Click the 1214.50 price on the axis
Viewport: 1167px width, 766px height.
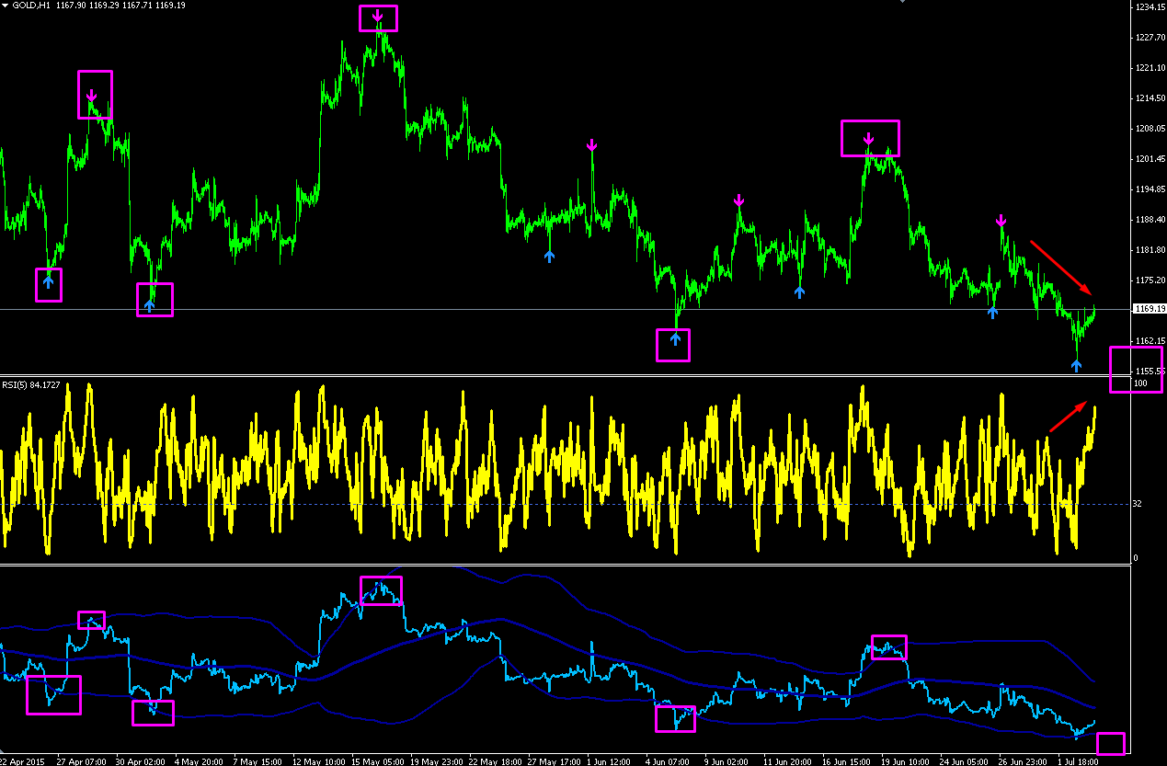click(x=1150, y=98)
